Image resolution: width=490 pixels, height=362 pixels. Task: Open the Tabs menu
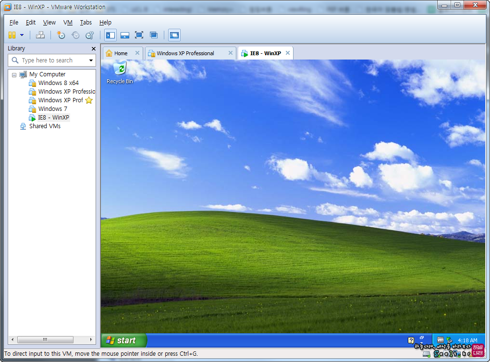pos(86,23)
